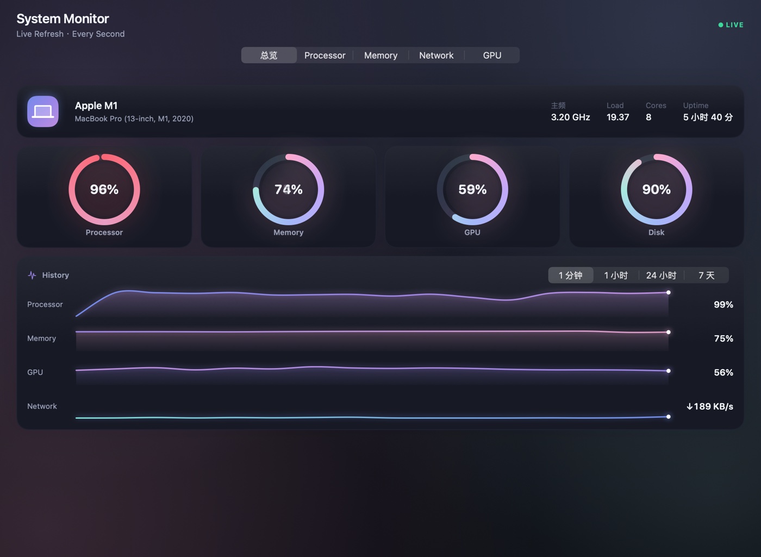Click the Network label beside the history chart
Screen dimensions: 761x557
click(x=42, y=406)
